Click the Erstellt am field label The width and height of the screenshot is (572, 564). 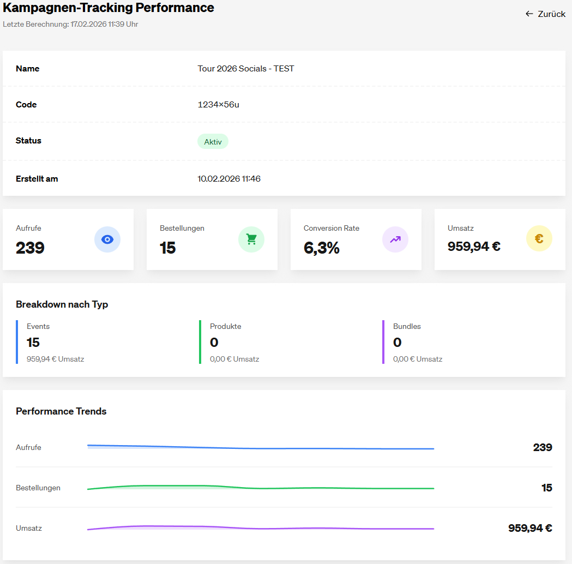pyautogui.click(x=37, y=179)
